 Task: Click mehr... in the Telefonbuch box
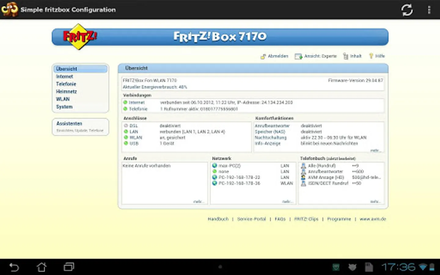point(375,201)
